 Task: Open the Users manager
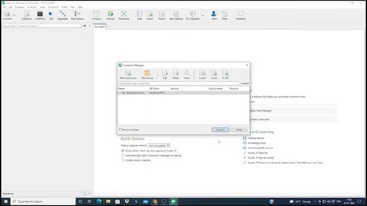(x=214, y=15)
